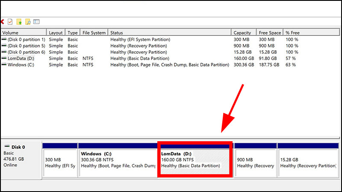Click the File System column header
The height and width of the screenshot is (192, 342).
click(94, 33)
